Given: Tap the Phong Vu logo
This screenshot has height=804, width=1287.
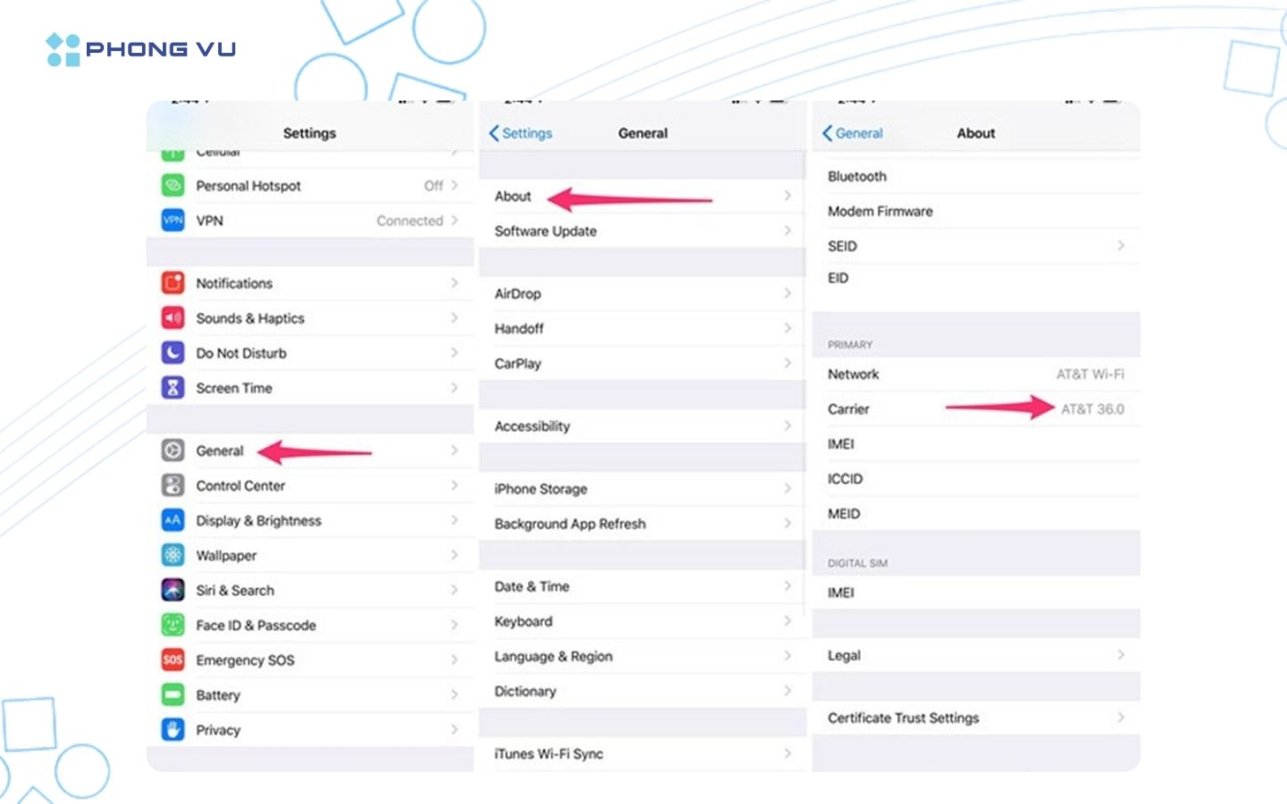Looking at the screenshot, I should pos(141,49).
